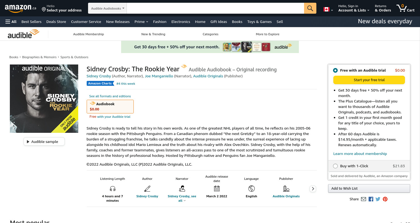Click the orange search magnifier icon

point(310,8)
